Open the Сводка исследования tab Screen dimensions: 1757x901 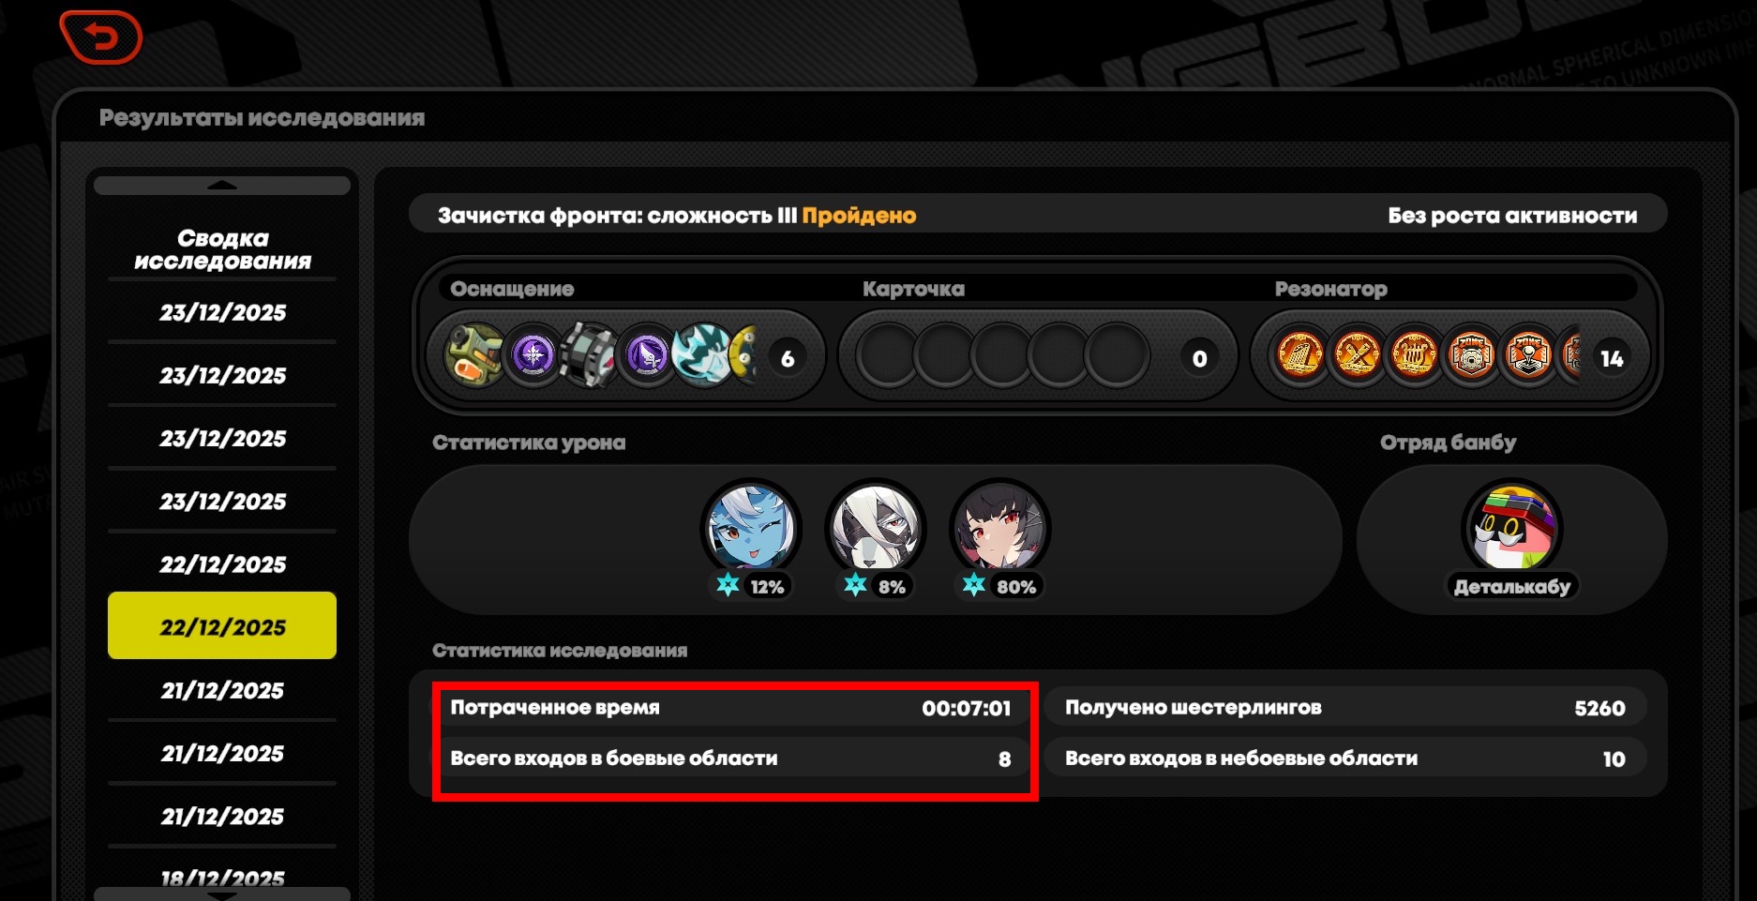click(222, 249)
